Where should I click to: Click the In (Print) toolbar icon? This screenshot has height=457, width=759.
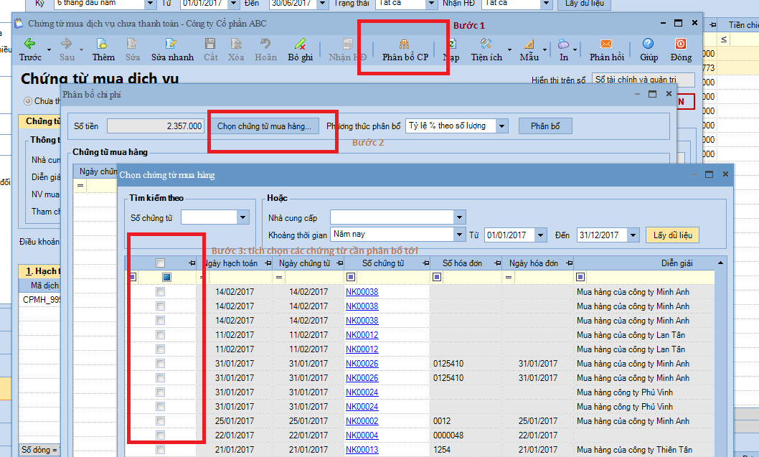pos(564,44)
